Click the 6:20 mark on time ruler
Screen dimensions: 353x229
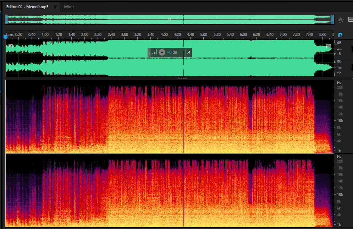coord(256,34)
